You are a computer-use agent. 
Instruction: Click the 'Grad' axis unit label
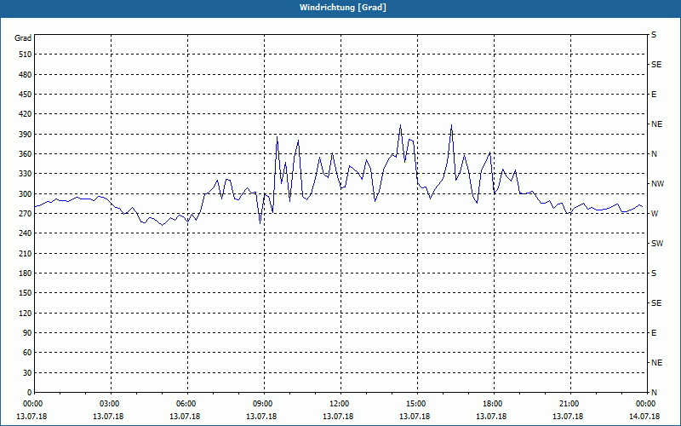click(23, 38)
